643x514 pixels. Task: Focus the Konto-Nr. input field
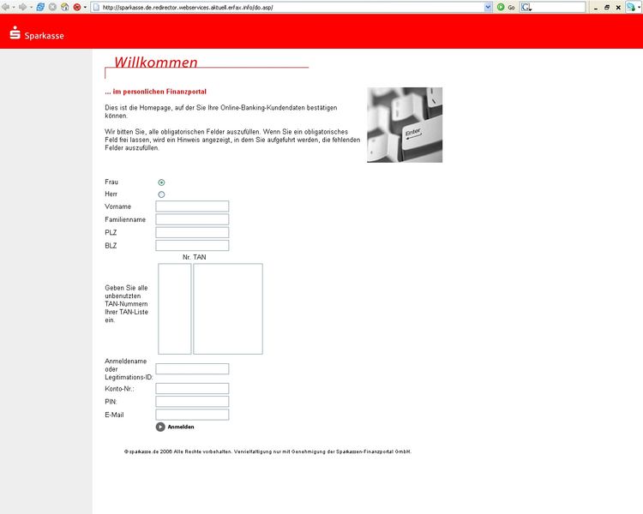192,389
